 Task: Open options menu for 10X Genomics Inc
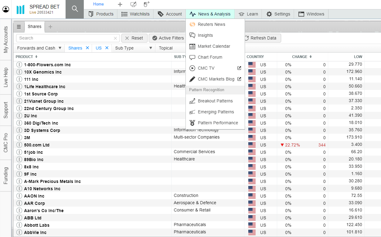coord(19,72)
